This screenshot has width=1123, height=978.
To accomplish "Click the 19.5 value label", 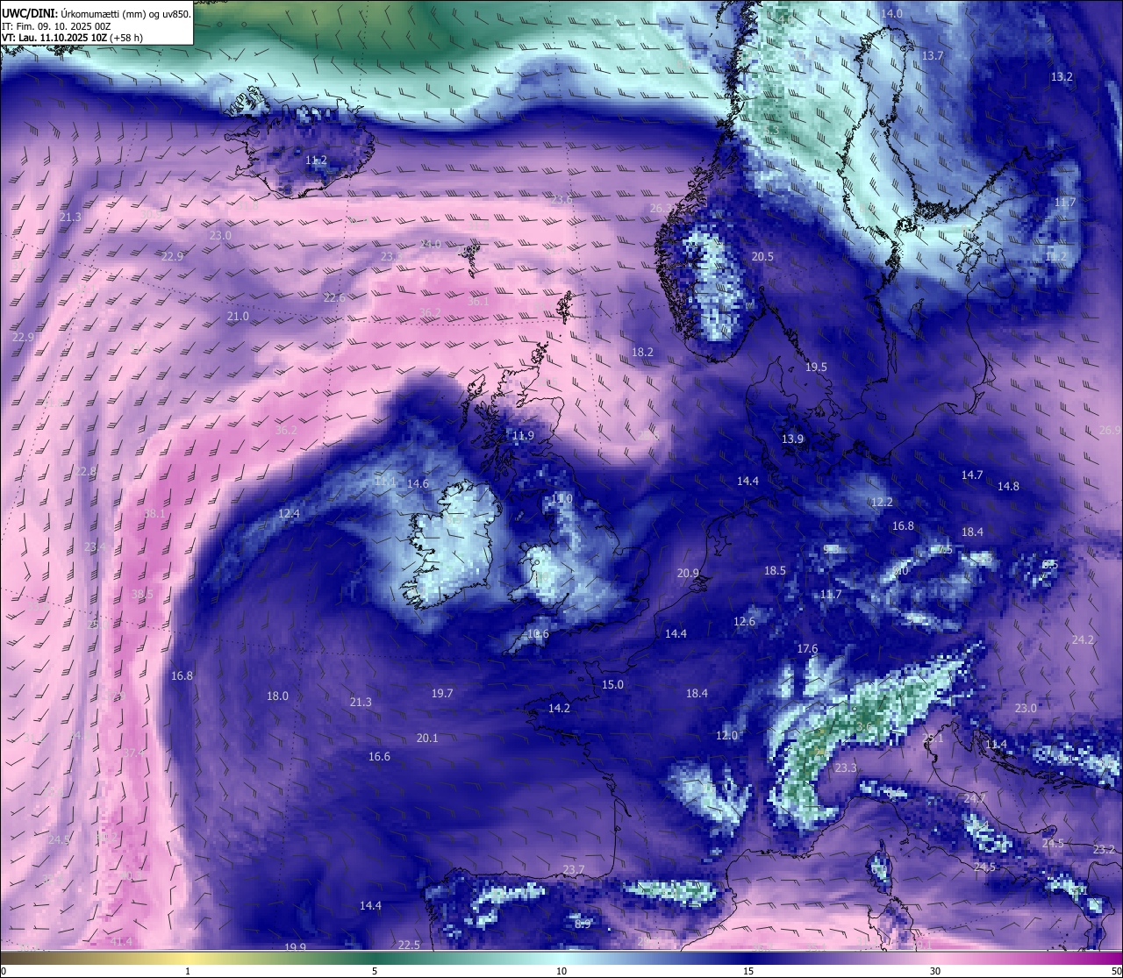I will coord(816,367).
